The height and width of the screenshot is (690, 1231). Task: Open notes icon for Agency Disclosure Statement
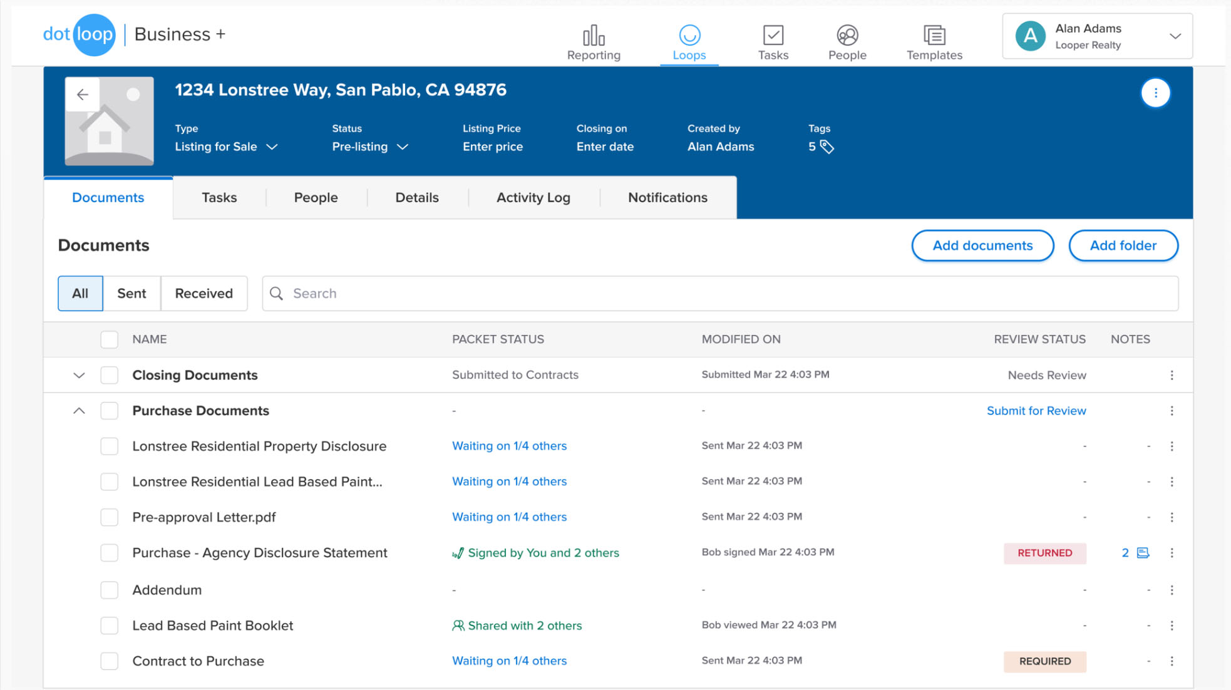pyautogui.click(x=1143, y=553)
